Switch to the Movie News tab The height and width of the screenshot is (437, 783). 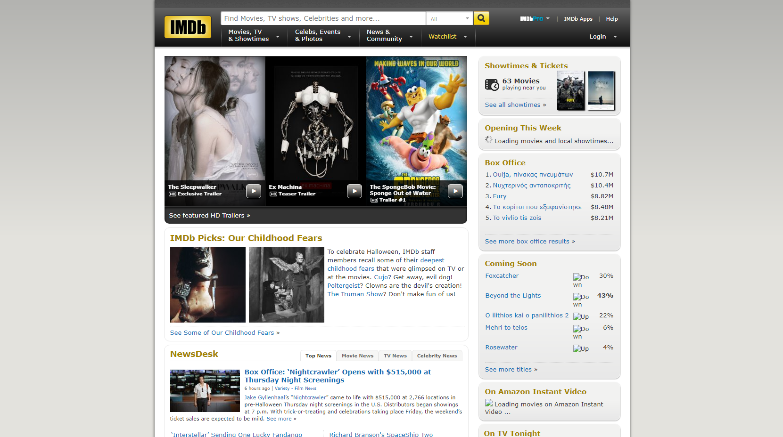pos(357,356)
